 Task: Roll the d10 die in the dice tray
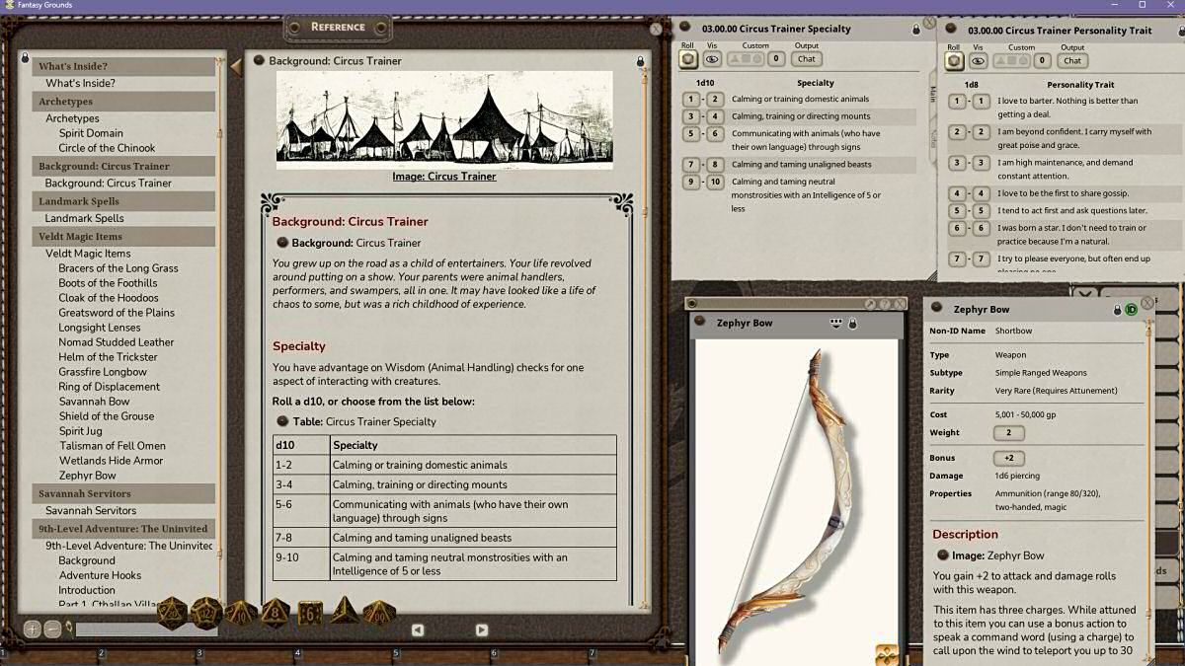241,613
